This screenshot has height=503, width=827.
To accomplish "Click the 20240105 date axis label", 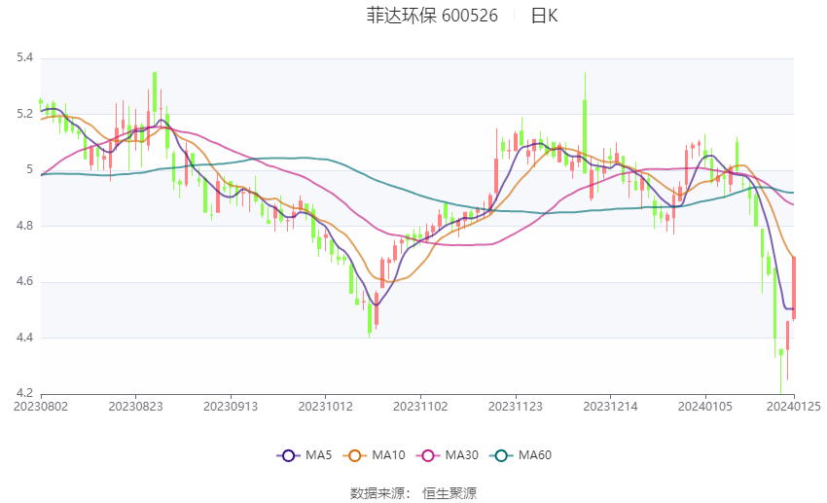I will click(705, 407).
